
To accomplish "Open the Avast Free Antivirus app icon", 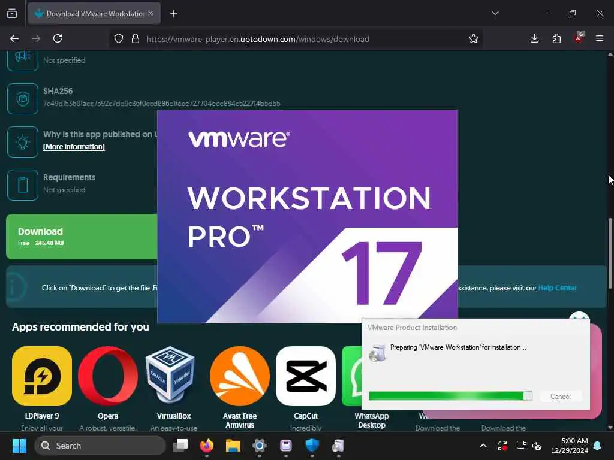I will tap(240, 376).
